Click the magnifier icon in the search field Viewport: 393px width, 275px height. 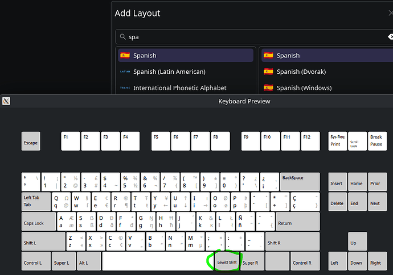click(x=122, y=37)
